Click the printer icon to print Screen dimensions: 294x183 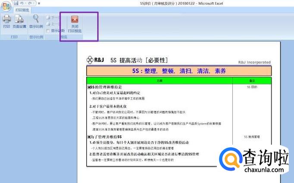6,21
